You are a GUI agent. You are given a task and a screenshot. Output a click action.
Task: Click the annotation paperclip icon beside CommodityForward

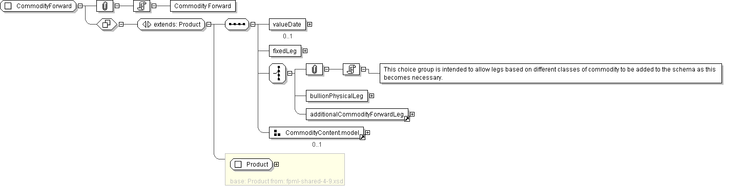(105, 6)
